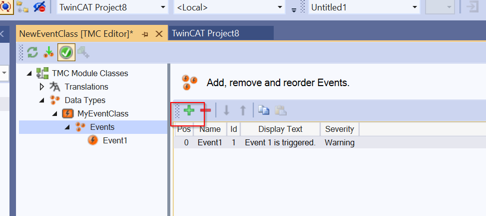This screenshot has height=216, width=486.
Task: Collapse the Data Types node
Action: tap(42, 101)
